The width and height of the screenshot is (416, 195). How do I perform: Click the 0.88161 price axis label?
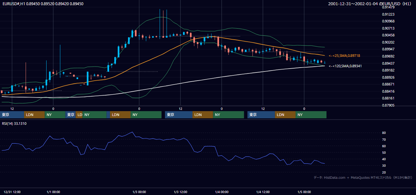[388, 98]
